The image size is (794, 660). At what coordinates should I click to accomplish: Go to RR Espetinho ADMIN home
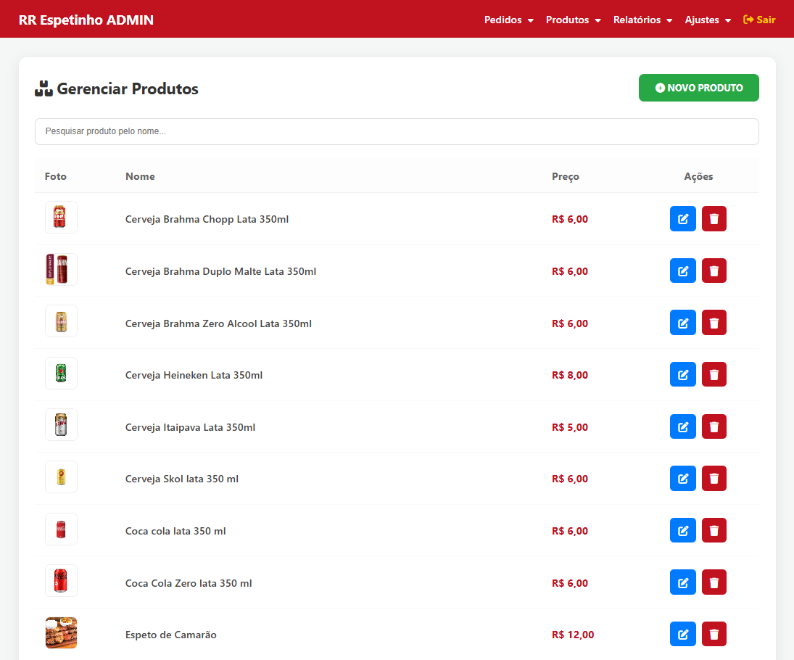click(86, 20)
